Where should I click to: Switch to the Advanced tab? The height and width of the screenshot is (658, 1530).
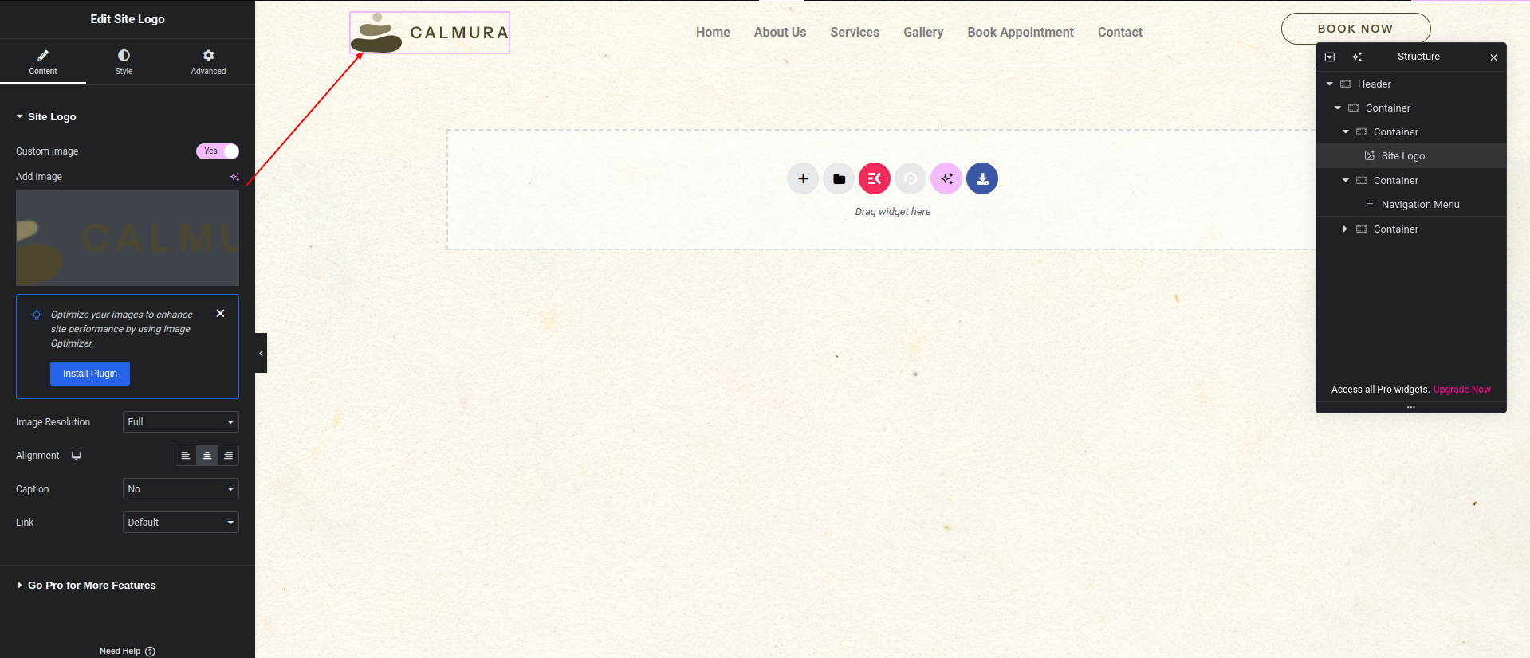point(208,61)
